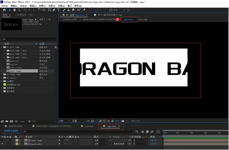Select the Hand tool
The width and height of the screenshot is (229, 150).
coord(14,10)
